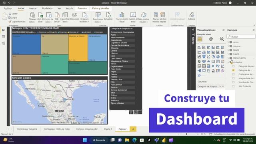The image size is (256, 144).
Task: Select the pie chart visualization icon
Action: pos(213,57)
